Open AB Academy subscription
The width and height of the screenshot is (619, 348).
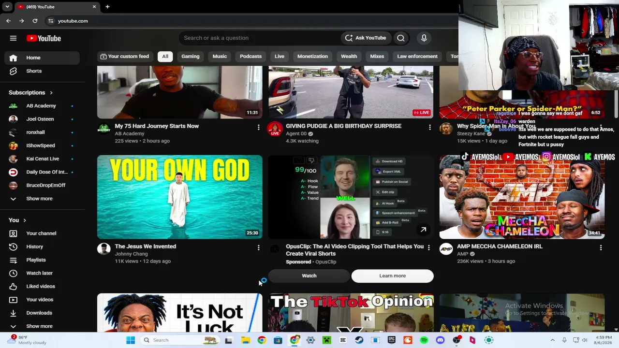tap(42, 106)
